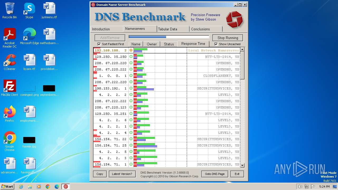The height and width of the screenshot is (190, 338).
Task: Click the Add/Remove button
Action: click(x=110, y=38)
